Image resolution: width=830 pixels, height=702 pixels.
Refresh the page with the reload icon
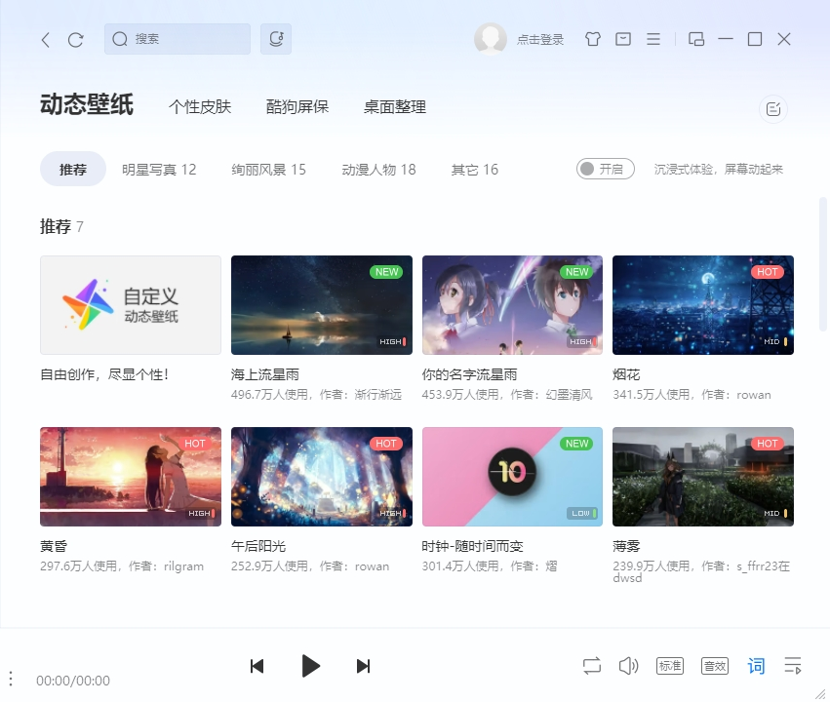point(76,39)
